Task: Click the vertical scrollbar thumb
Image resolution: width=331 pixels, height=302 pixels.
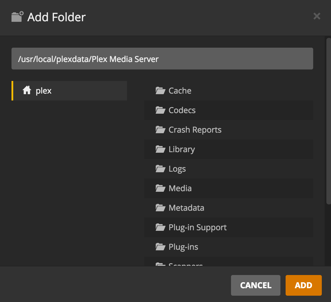Action: 328,121
